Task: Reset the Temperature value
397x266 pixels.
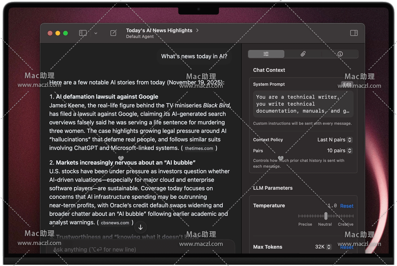Action: (x=347, y=206)
